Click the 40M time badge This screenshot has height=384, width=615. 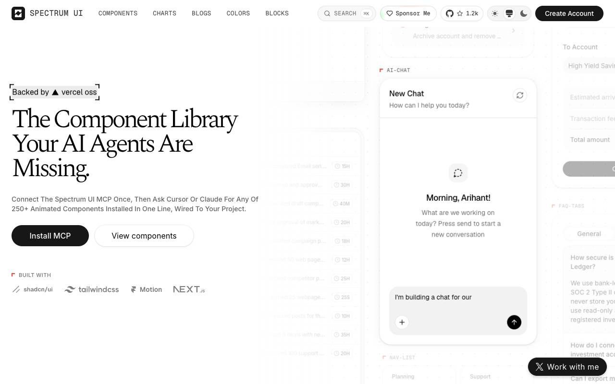(343, 204)
